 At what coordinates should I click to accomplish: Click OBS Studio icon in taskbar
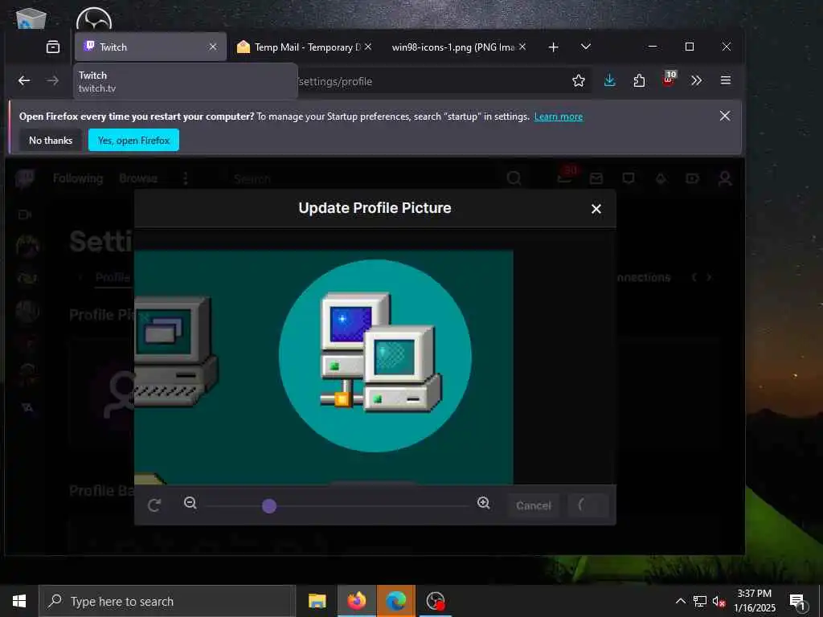tap(435, 601)
